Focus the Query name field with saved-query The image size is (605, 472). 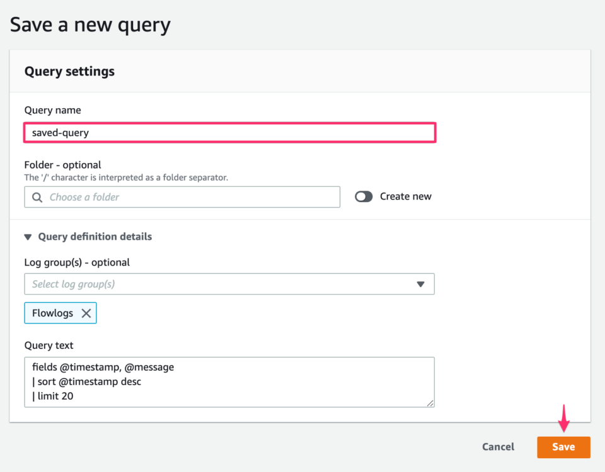click(229, 133)
